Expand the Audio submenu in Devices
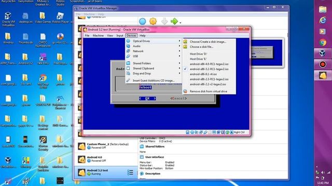The image size is (332, 186). point(154,46)
